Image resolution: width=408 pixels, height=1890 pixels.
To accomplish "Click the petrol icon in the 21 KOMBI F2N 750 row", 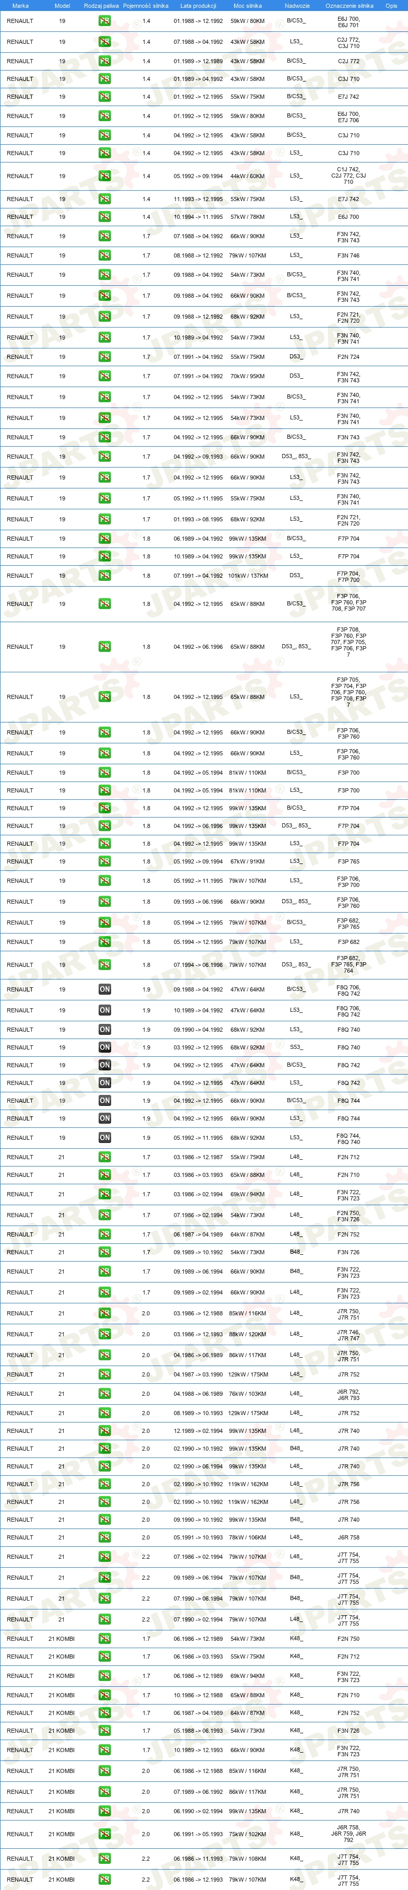I will (x=105, y=1638).
